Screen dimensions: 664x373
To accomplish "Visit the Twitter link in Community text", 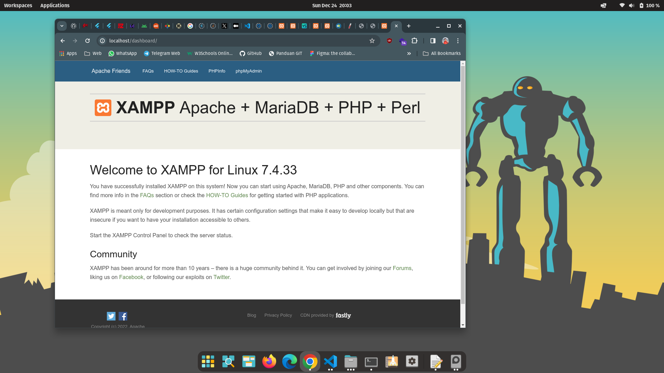I will (x=221, y=277).
